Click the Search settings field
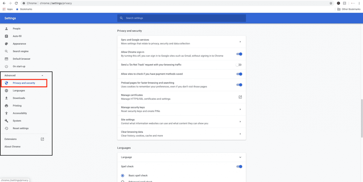This screenshot has width=363, height=182. click(x=181, y=18)
